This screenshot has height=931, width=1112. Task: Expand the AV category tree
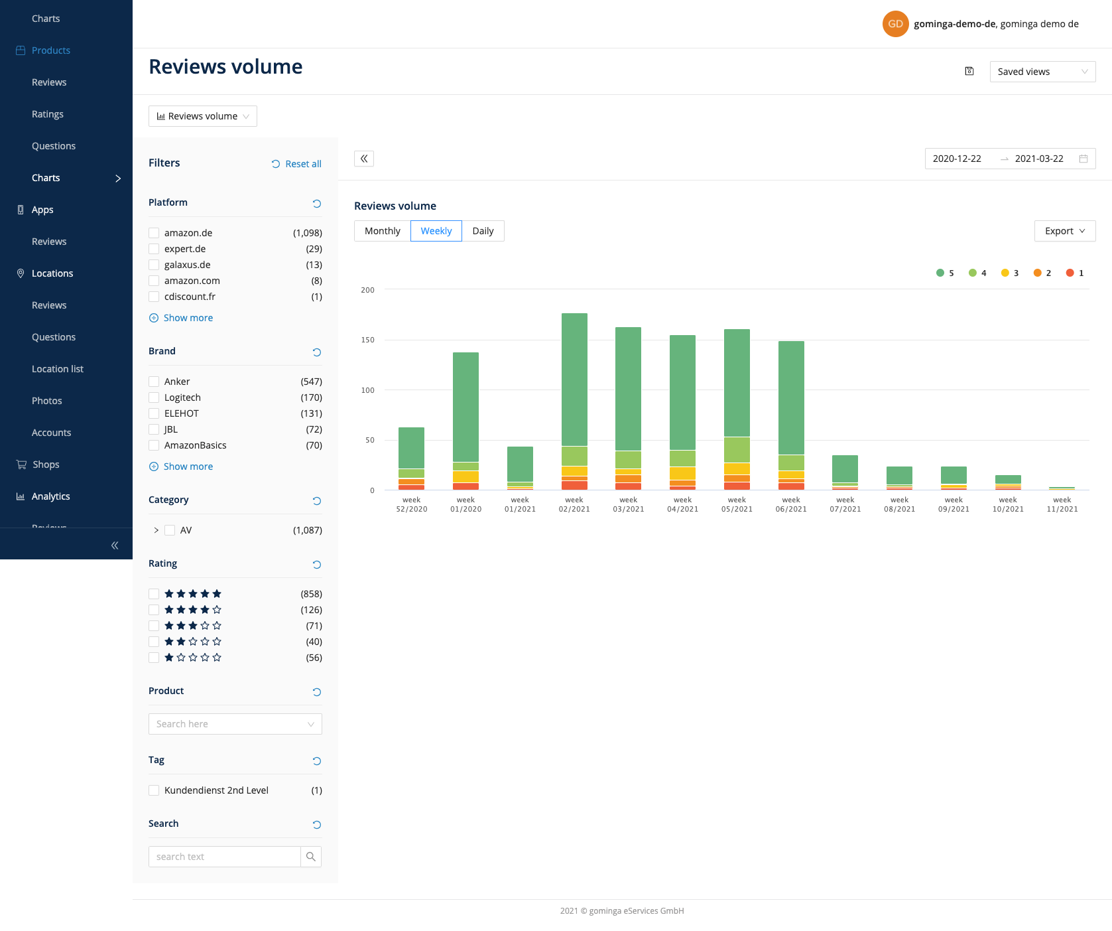[x=156, y=530]
